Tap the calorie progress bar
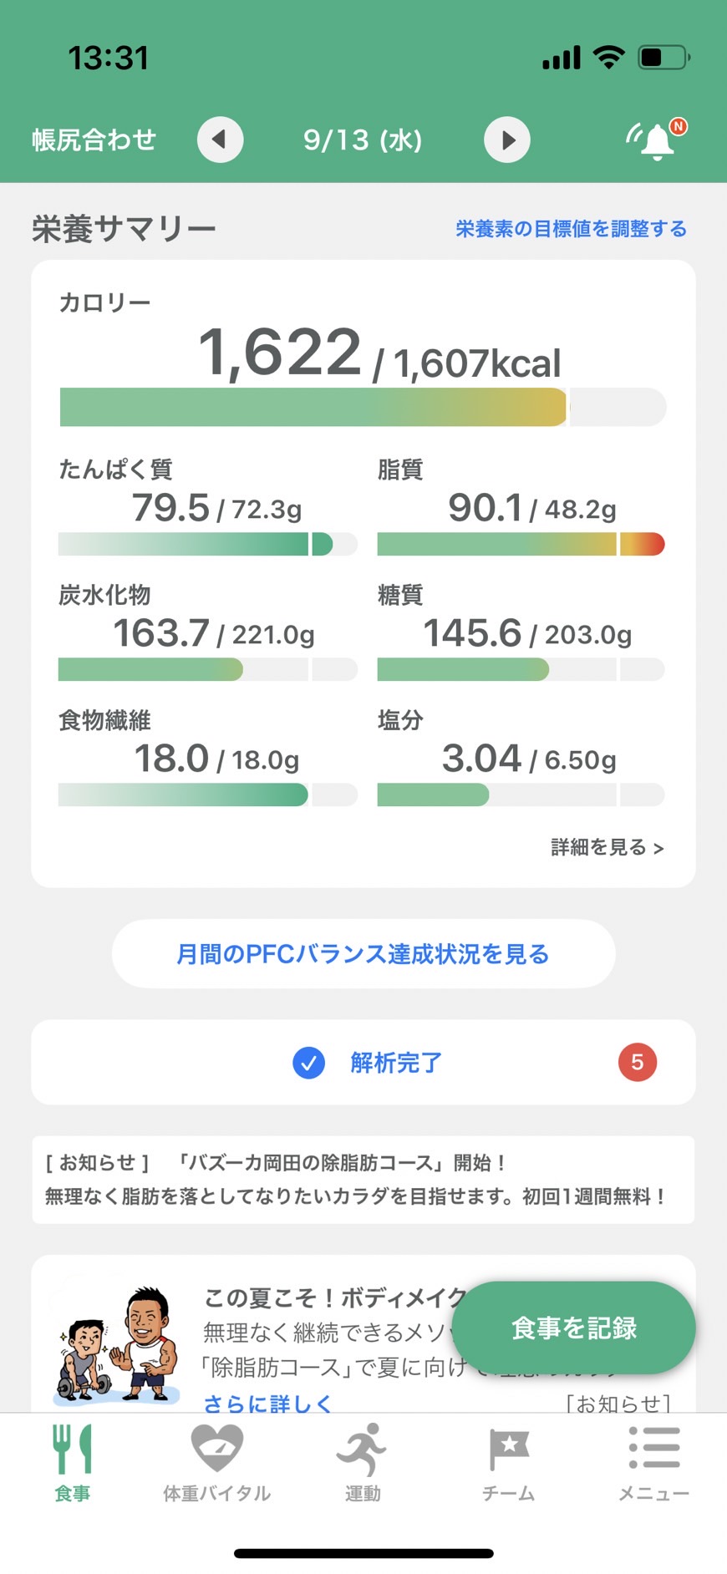Image resolution: width=727 pixels, height=1574 pixels. pos(363,407)
